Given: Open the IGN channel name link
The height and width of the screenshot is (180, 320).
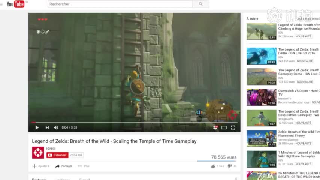Looking at the screenshot, I should [x=49, y=148].
